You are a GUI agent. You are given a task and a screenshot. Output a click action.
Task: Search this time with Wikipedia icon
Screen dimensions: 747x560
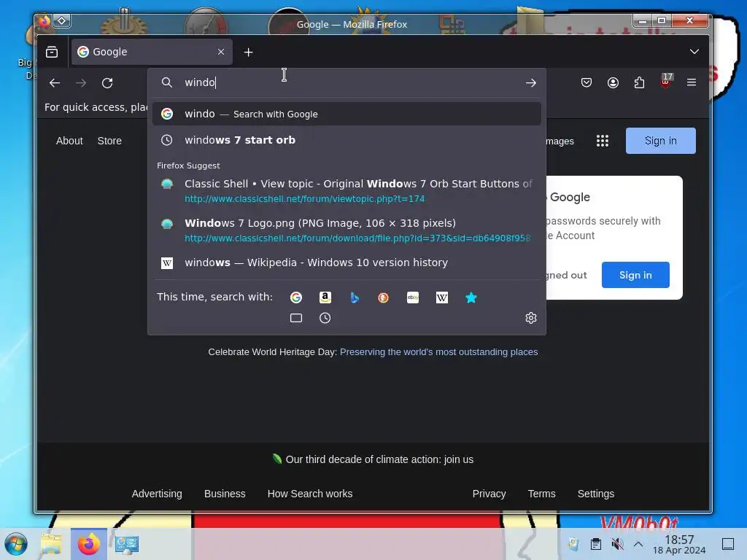click(441, 297)
